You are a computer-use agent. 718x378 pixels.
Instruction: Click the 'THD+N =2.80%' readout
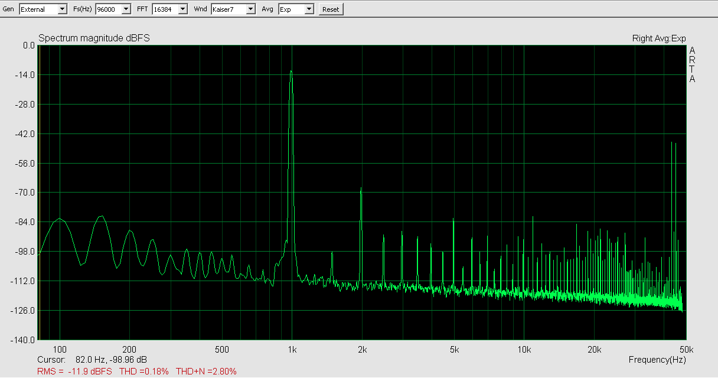[206, 372]
